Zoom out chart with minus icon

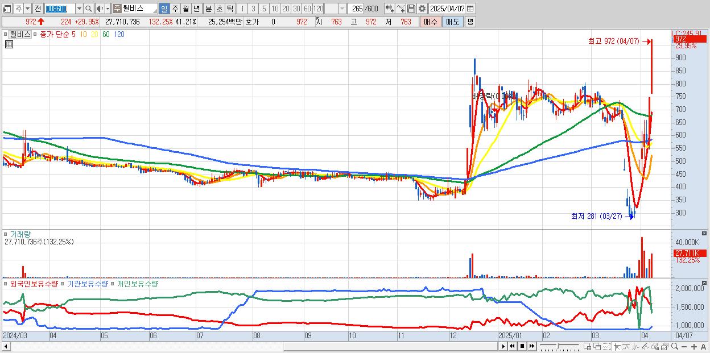(x=684, y=347)
